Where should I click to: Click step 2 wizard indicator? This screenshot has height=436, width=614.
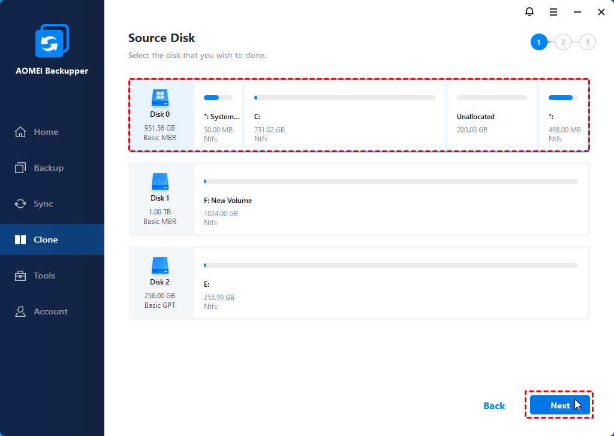point(563,42)
